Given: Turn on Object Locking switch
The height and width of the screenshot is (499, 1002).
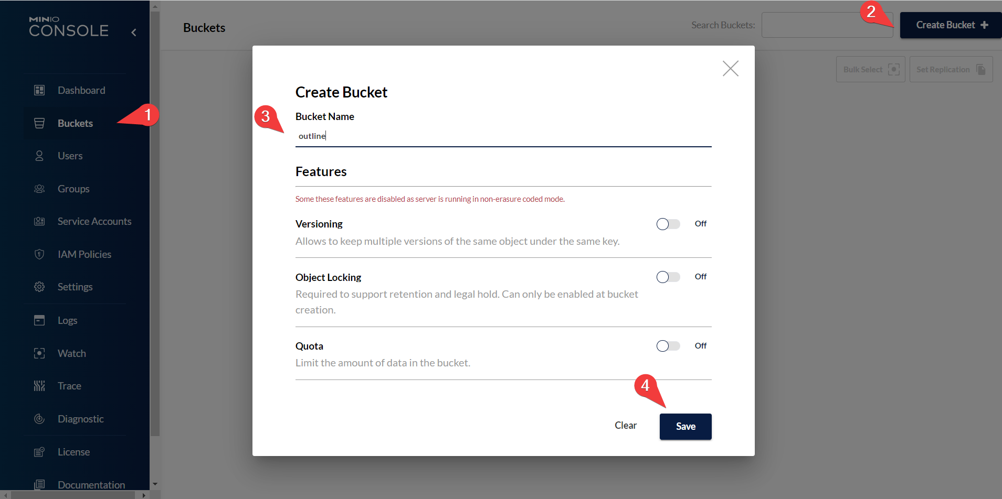Looking at the screenshot, I should (668, 277).
